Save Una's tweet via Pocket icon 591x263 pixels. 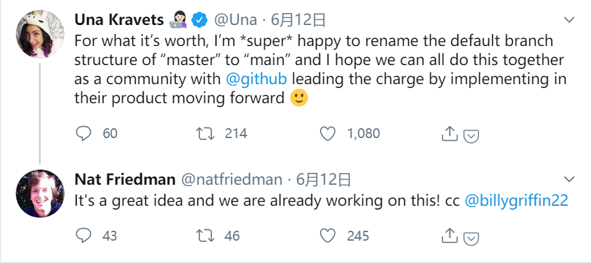(x=471, y=135)
